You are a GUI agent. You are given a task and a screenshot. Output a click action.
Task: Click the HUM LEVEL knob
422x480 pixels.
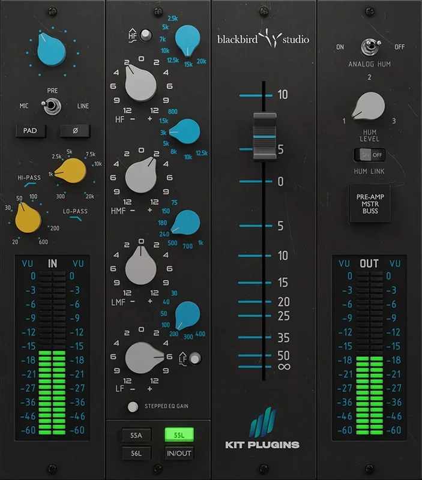point(369,106)
